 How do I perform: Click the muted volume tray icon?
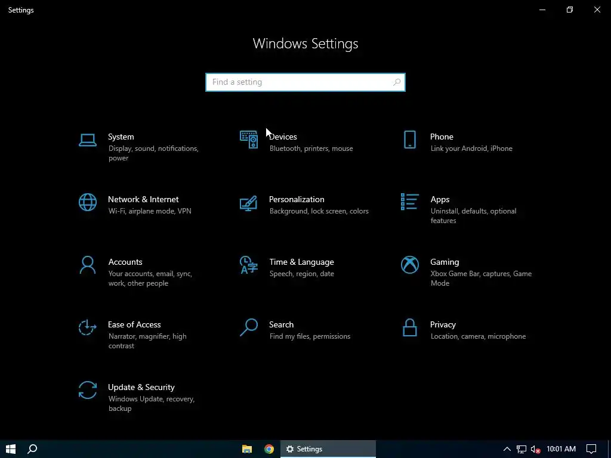click(535, 450)
